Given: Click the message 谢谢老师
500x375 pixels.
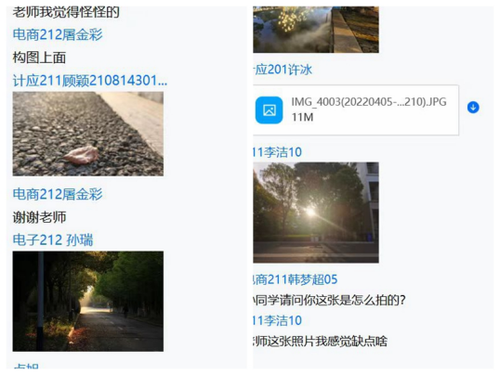Looking at the screenshot, I should (x=39, y=217).
